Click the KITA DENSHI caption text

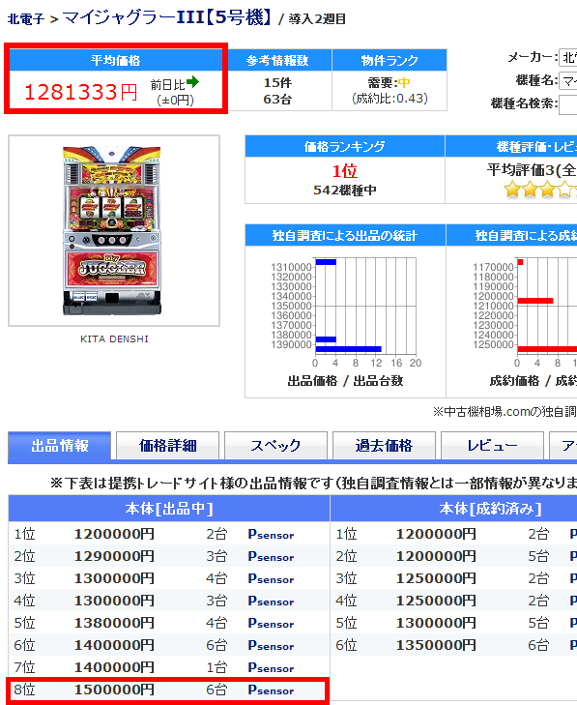coord(114,339)
